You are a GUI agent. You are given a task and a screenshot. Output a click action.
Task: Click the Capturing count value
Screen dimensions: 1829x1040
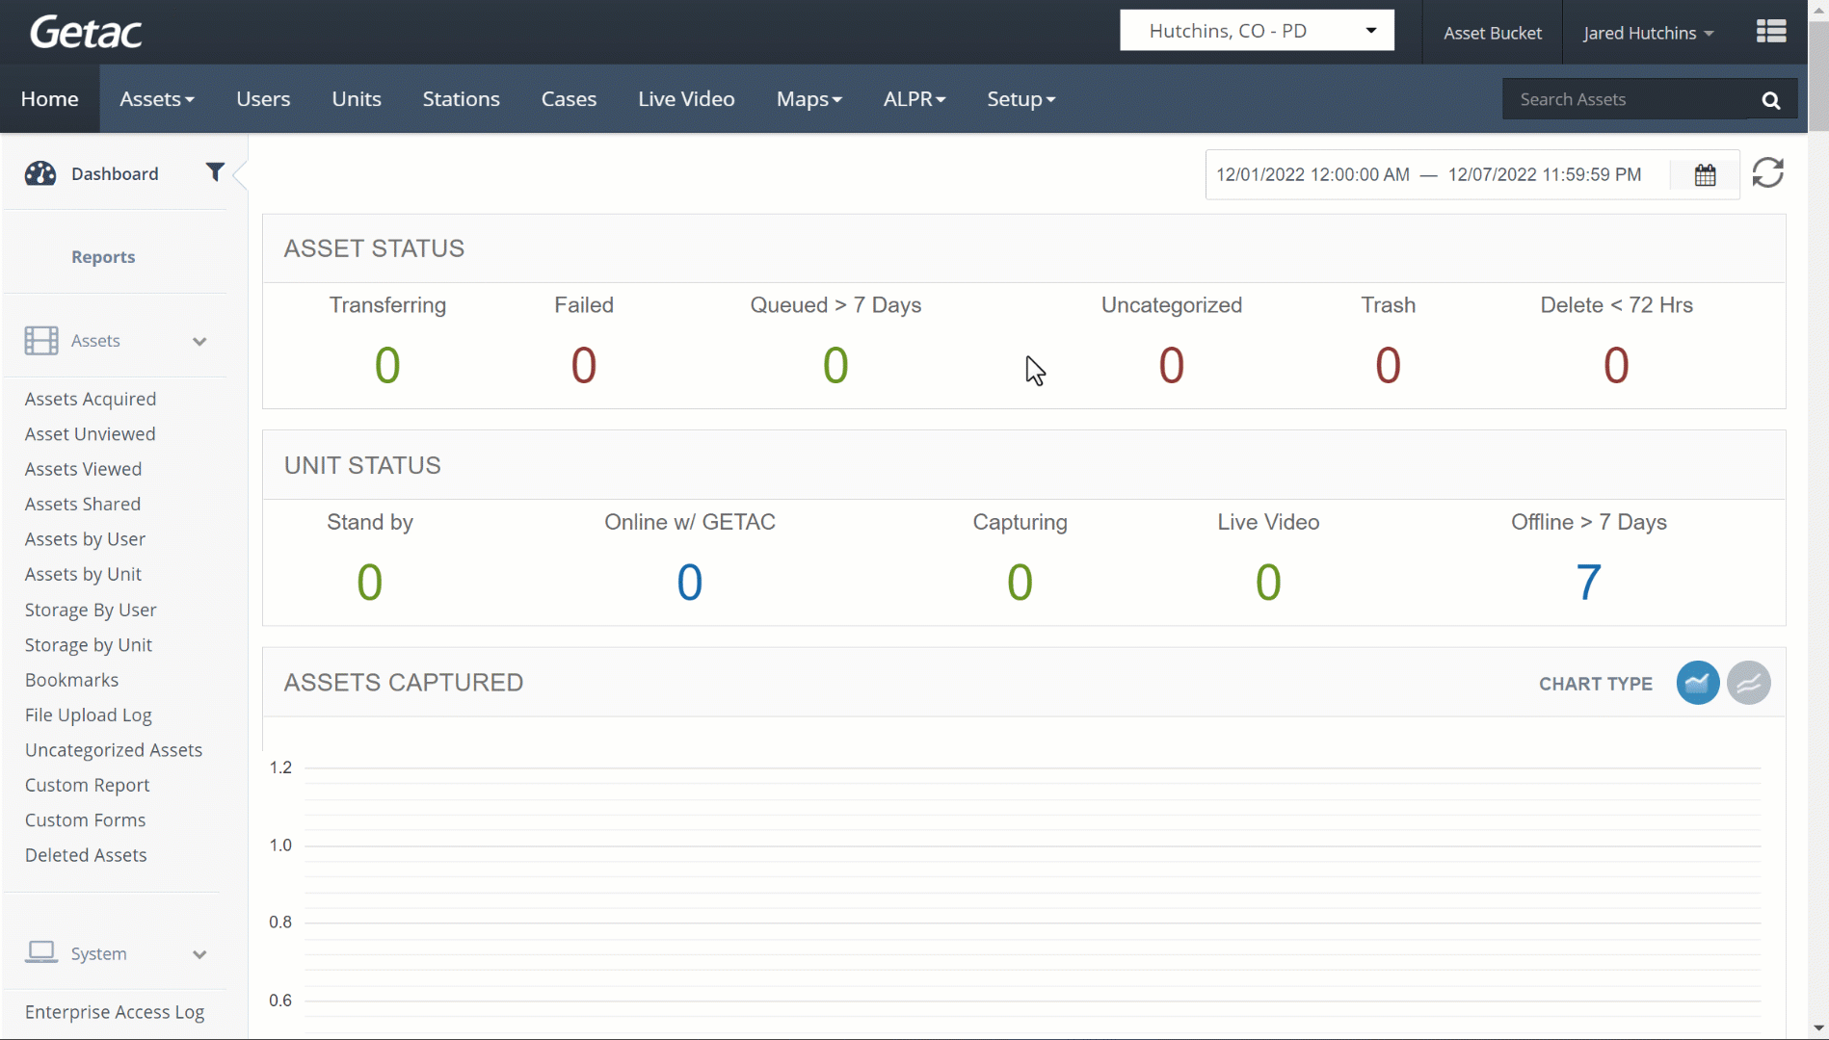[x=1020, y=583]
